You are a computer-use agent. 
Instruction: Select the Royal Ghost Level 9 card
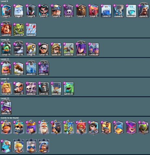[19, 11]
